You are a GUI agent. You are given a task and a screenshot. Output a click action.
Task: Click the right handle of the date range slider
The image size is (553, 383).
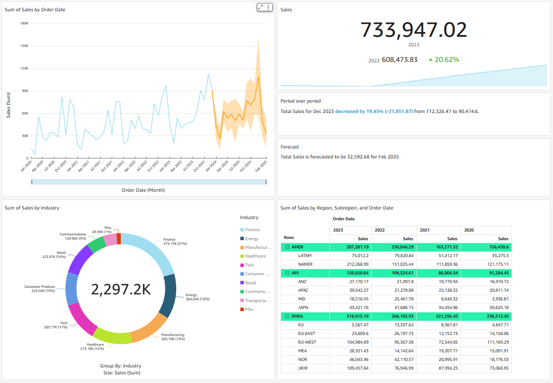click(x=266, y=182)
